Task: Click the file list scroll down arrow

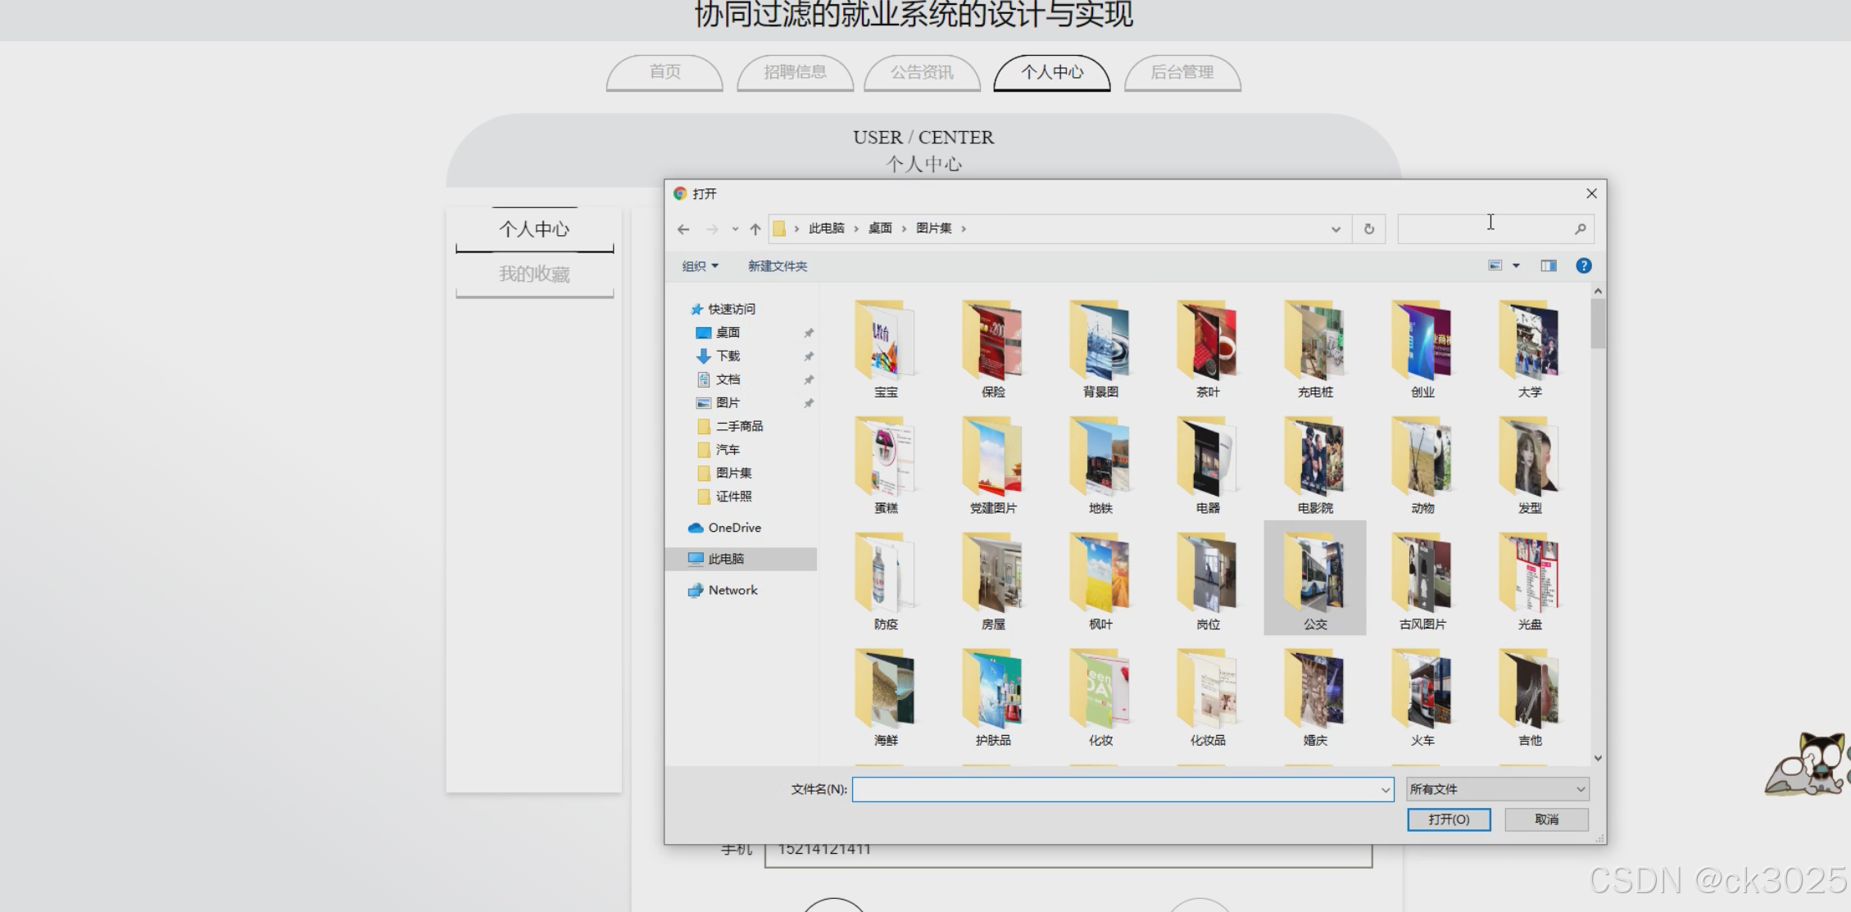Action: [1597, 758]
